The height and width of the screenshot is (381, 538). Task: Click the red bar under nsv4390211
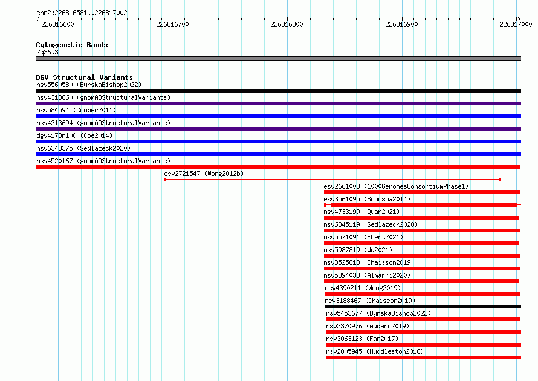point(423,294)
